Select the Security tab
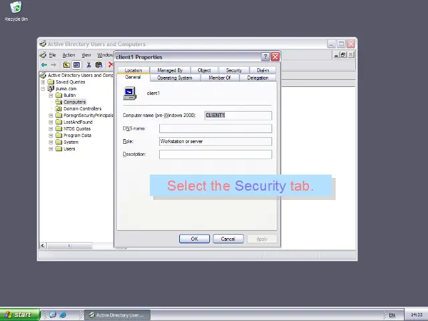 tap(234, 70)
